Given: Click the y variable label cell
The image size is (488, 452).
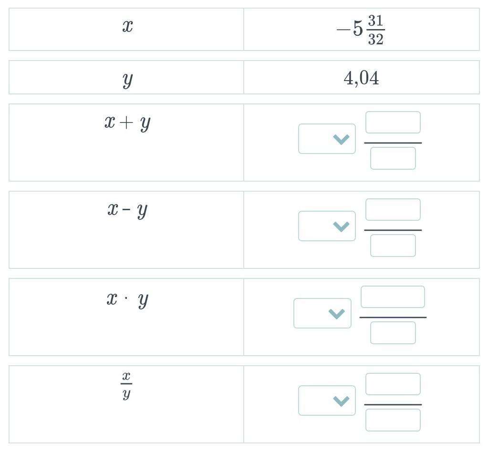Looking at the screenshot, I should (x=127, y=78).
